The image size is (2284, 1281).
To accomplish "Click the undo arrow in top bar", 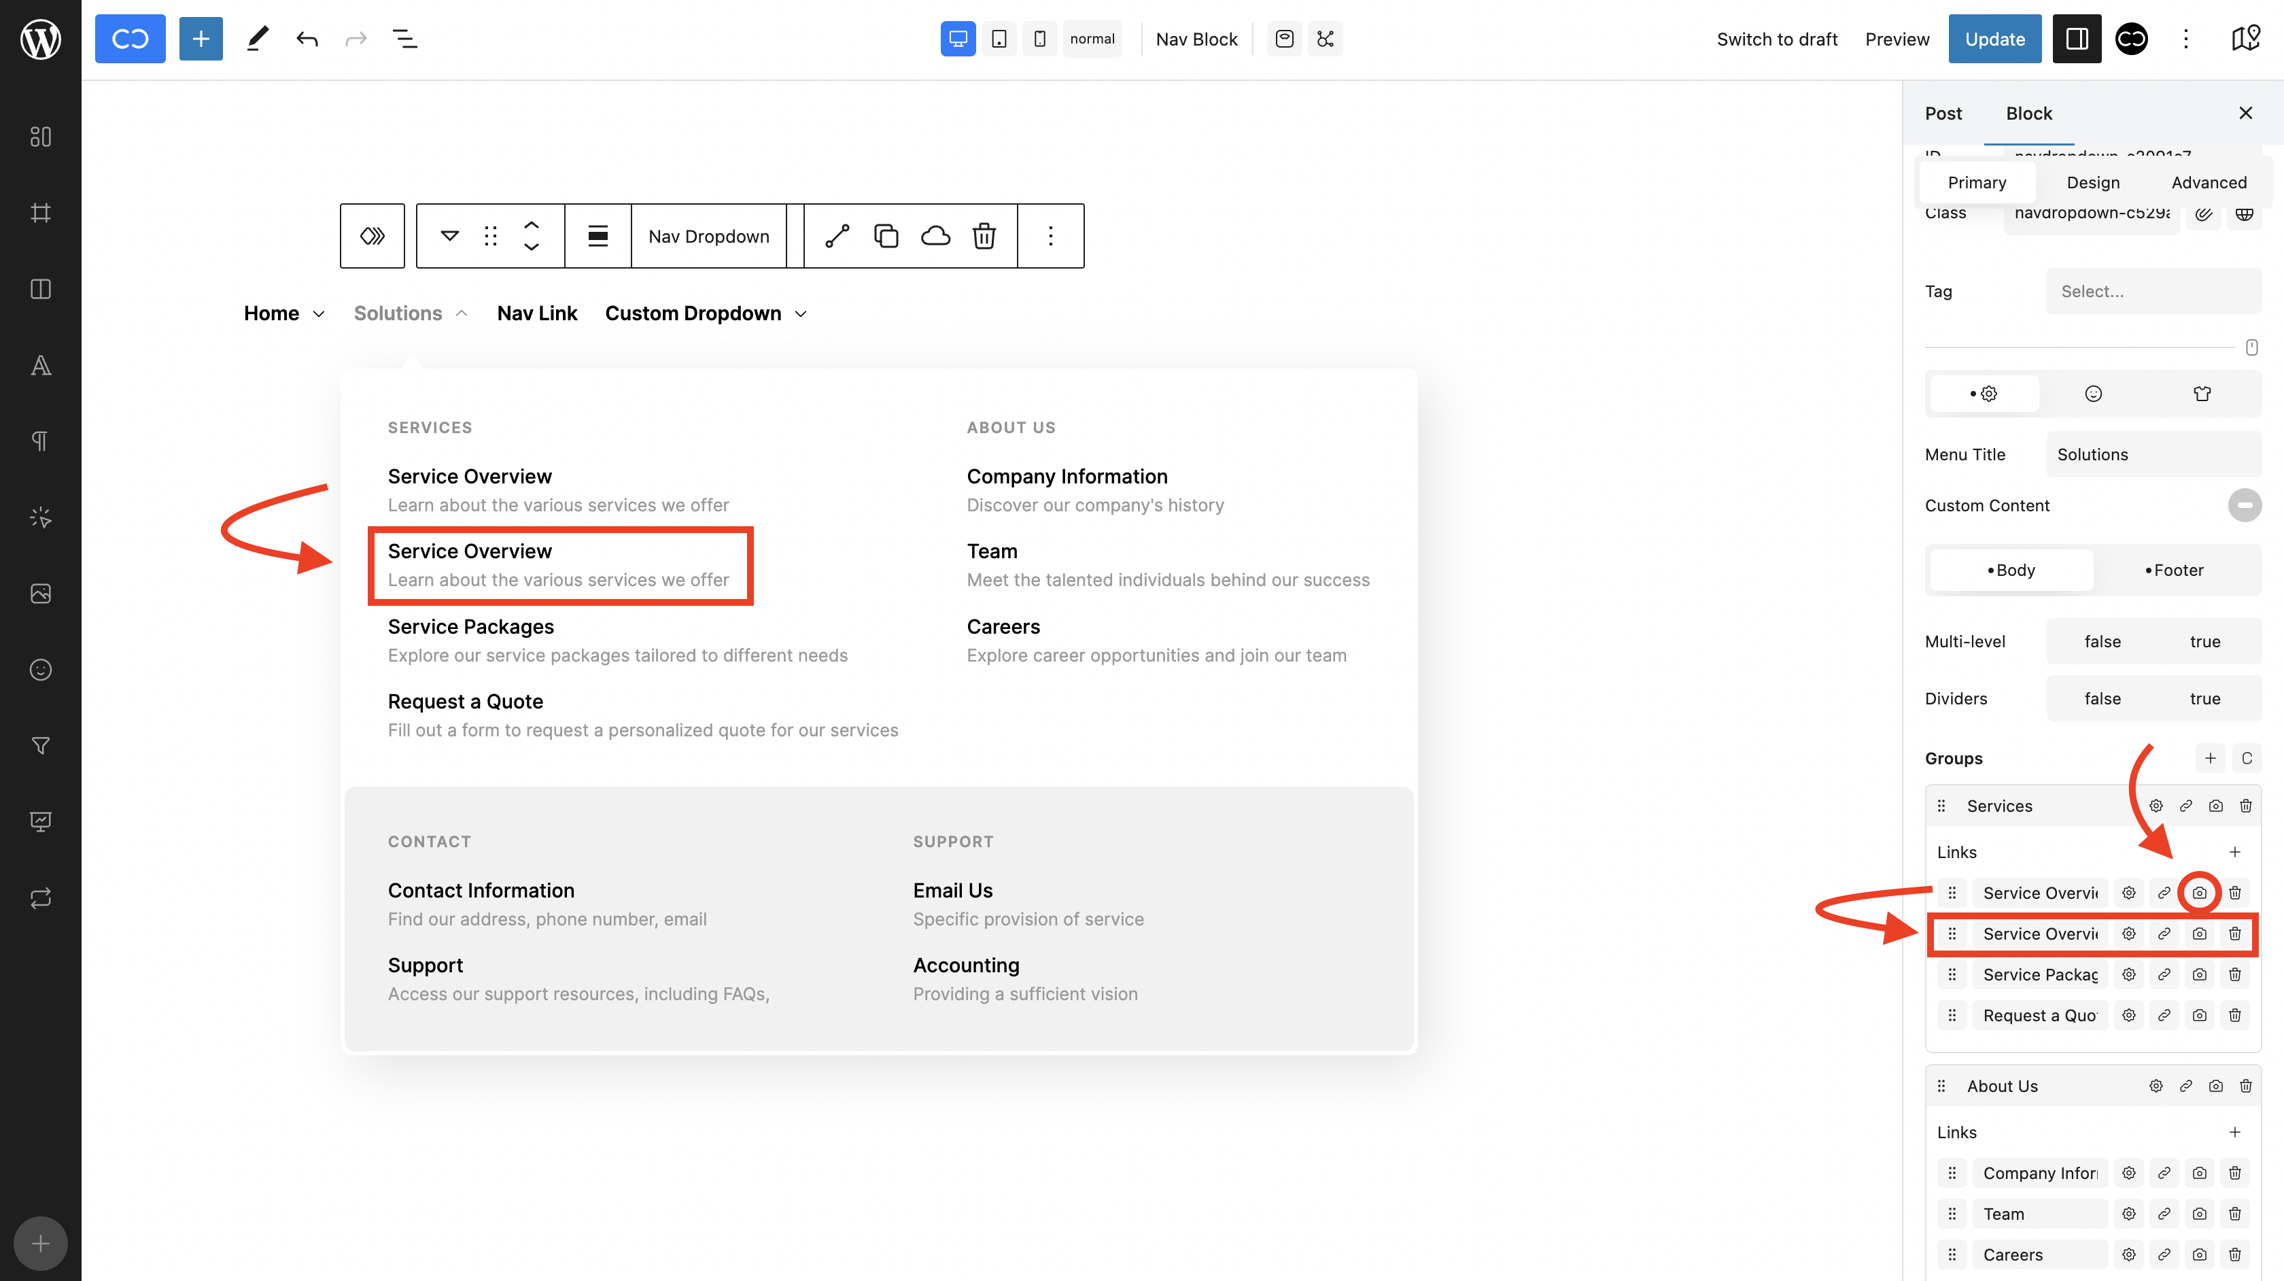I will [x=307, y=39].
